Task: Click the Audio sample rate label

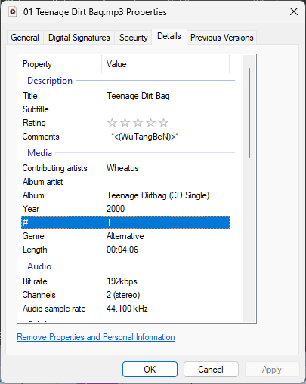Action: click(54, 309)
